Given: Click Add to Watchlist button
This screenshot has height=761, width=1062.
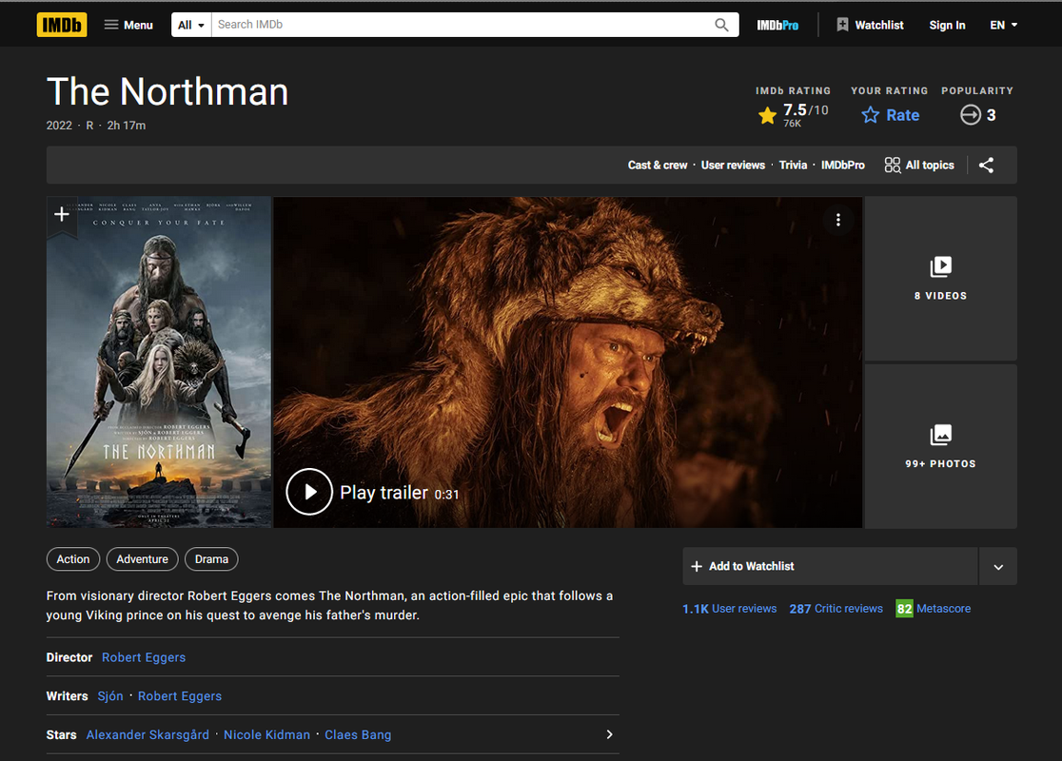Looking at the screenshot, I should click(831, 566).
